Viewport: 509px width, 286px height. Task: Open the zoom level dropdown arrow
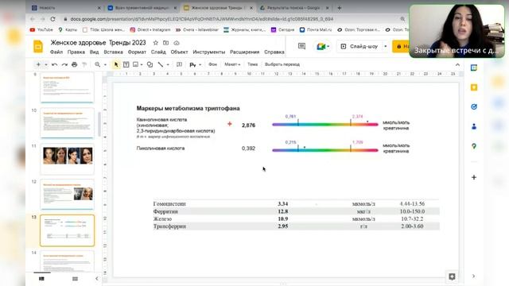click(105, 64)
